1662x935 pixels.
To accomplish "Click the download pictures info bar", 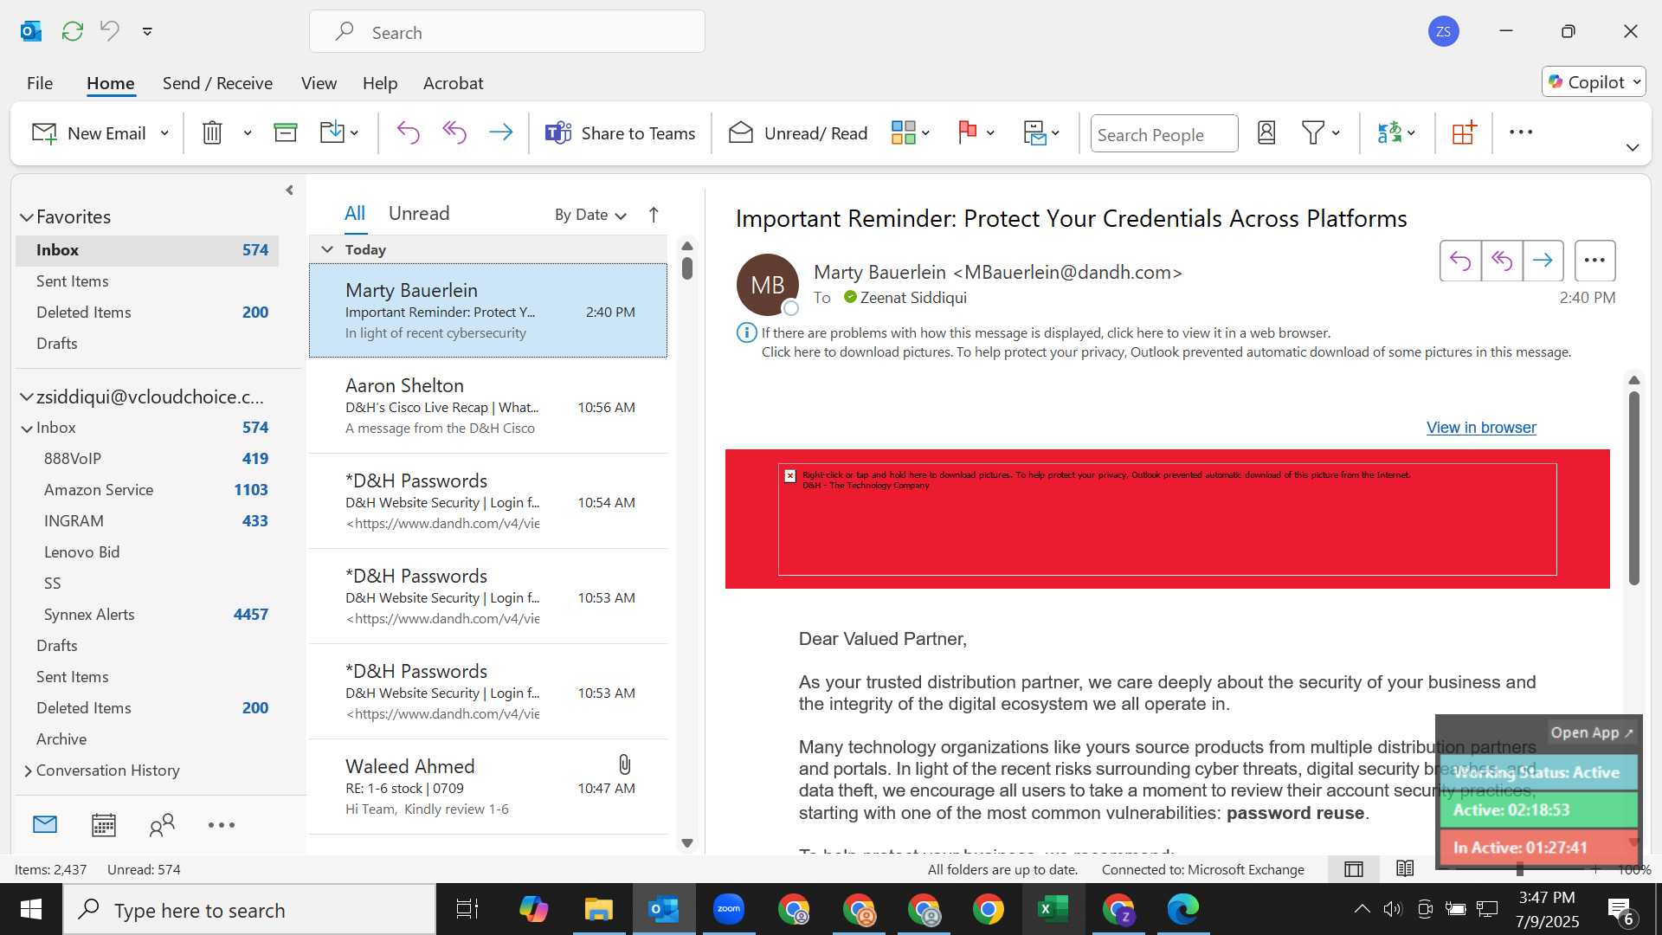I will 1165,352.
